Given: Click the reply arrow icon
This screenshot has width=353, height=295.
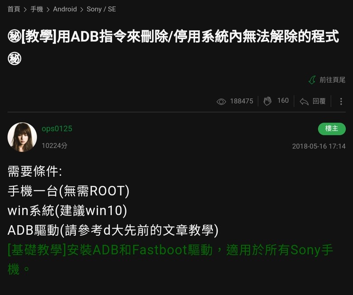Looking at the screenshot, I should (304, 102).
